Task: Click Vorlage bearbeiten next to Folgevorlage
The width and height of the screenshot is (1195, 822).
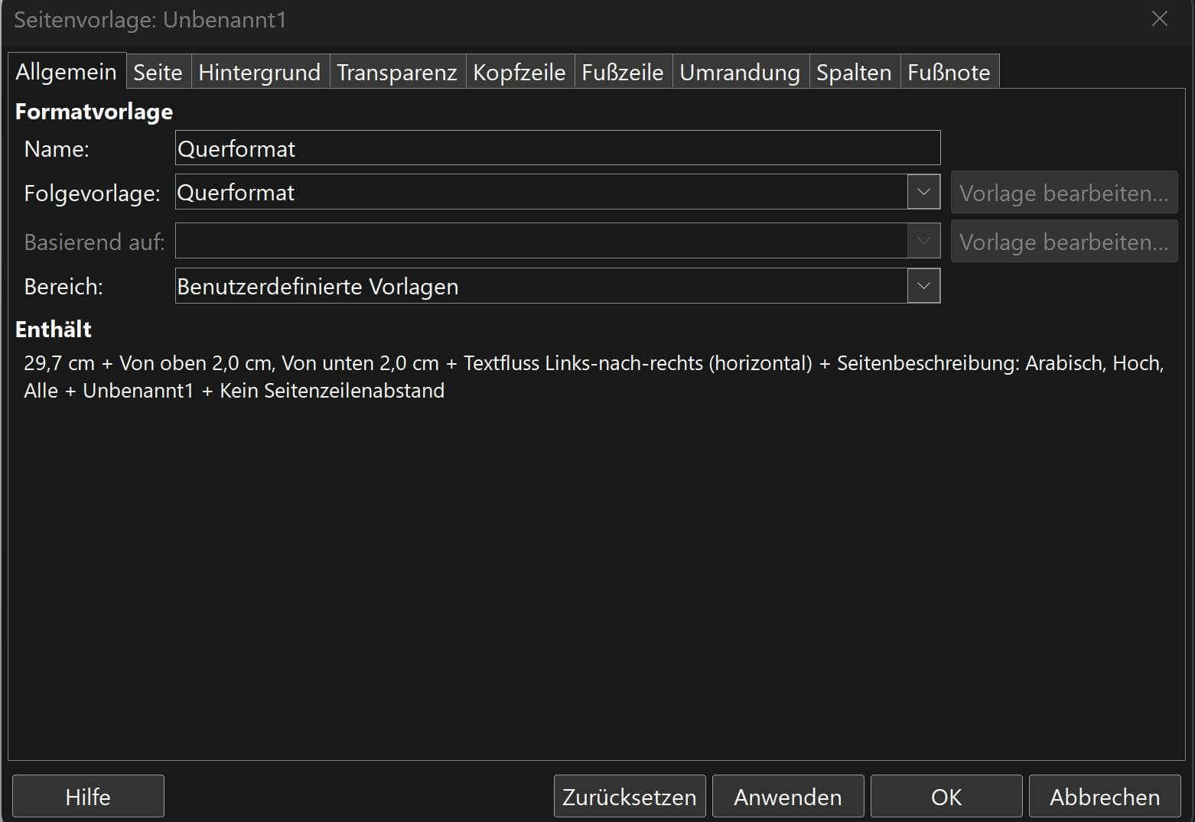Action: pyautogui.click(x=1063, y=193)
